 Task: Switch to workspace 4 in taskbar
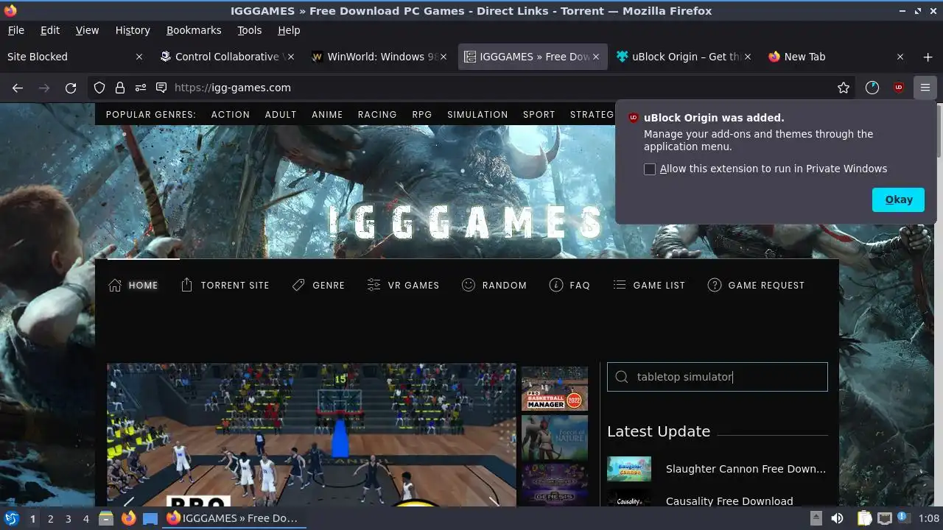(x=85, y=518)
